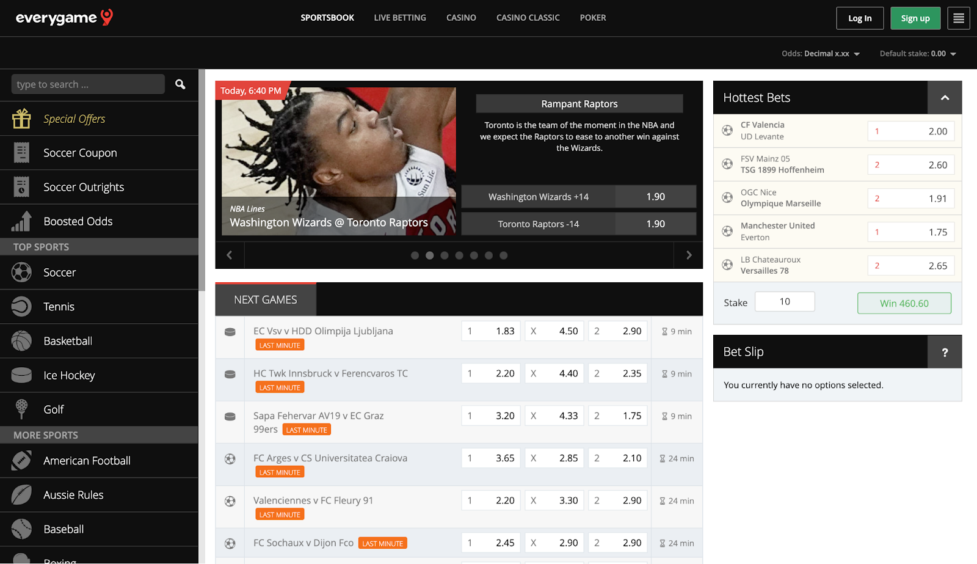977x564 pixels.
Task: Click the search magnifier icon
Action: point(180,84)
